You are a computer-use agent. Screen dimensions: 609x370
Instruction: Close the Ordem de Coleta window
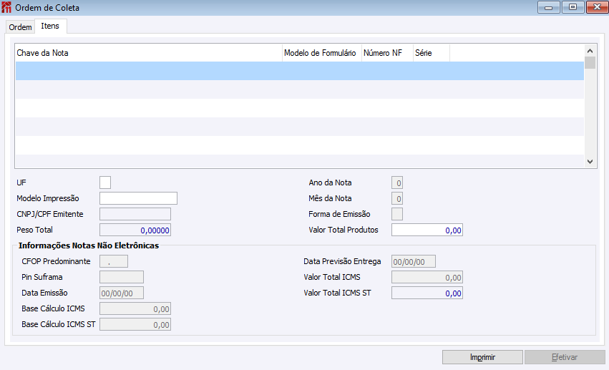coord(597,7)
